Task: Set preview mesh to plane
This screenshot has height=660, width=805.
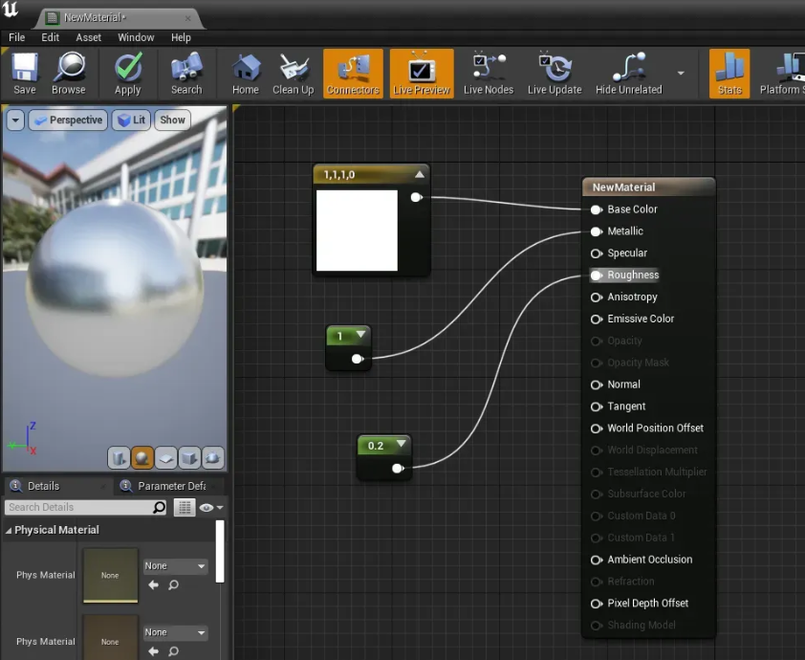Action: [x=165, y=457]
